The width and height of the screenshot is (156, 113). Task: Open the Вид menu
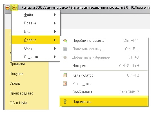pyautogui.click(x=35, y=32)
